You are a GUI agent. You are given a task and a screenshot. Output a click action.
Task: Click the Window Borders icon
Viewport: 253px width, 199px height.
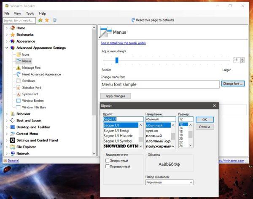point(19,100)
